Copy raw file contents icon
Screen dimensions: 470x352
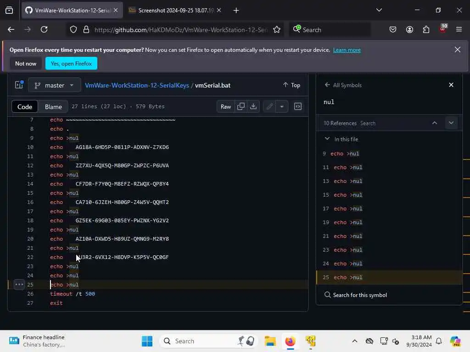click(241, 106)
